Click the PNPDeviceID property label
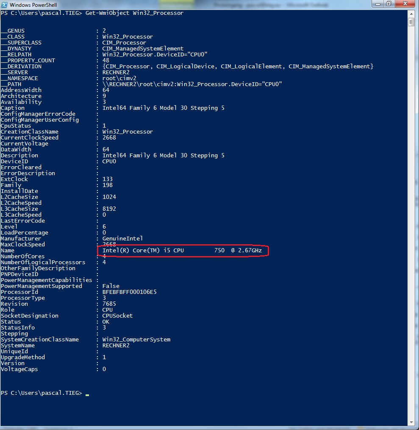419x430 pixels. 19,274
